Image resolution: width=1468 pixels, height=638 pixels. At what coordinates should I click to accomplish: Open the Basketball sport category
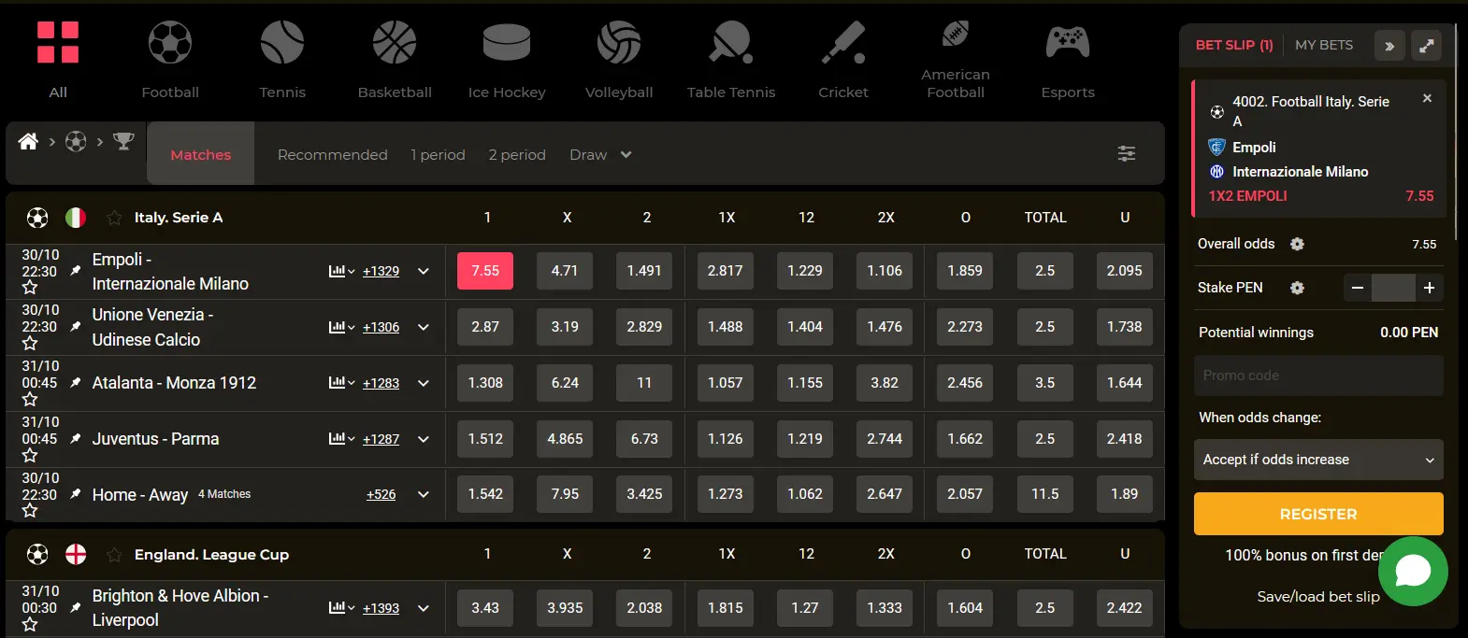click(395, 60)
